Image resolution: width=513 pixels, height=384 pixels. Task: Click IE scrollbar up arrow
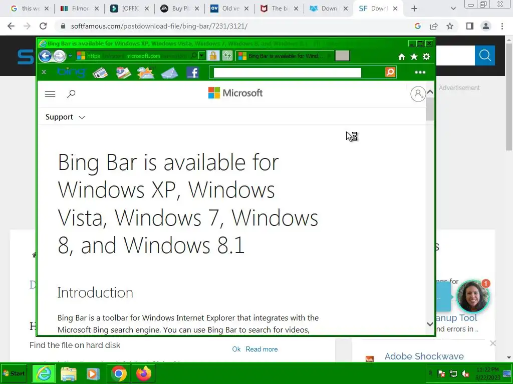(430, 92)
